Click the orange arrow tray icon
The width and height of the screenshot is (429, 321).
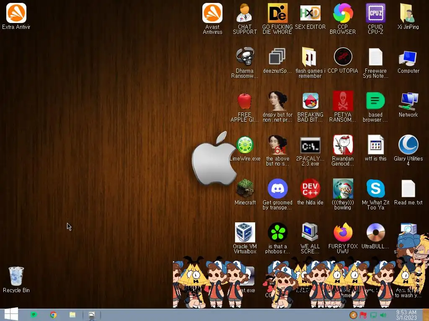click(353, 315)
